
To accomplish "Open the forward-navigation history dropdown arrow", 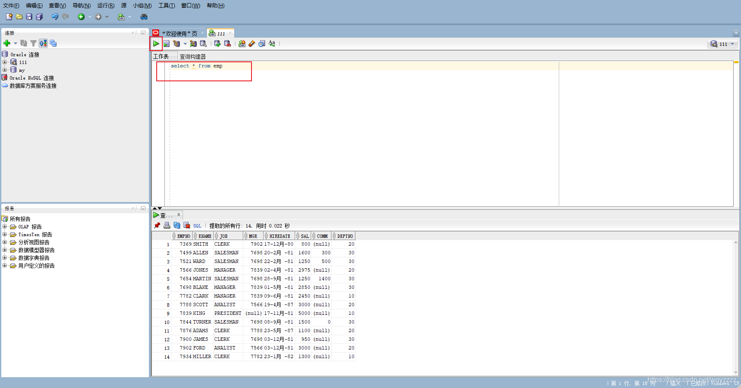I will pos(107,17).
